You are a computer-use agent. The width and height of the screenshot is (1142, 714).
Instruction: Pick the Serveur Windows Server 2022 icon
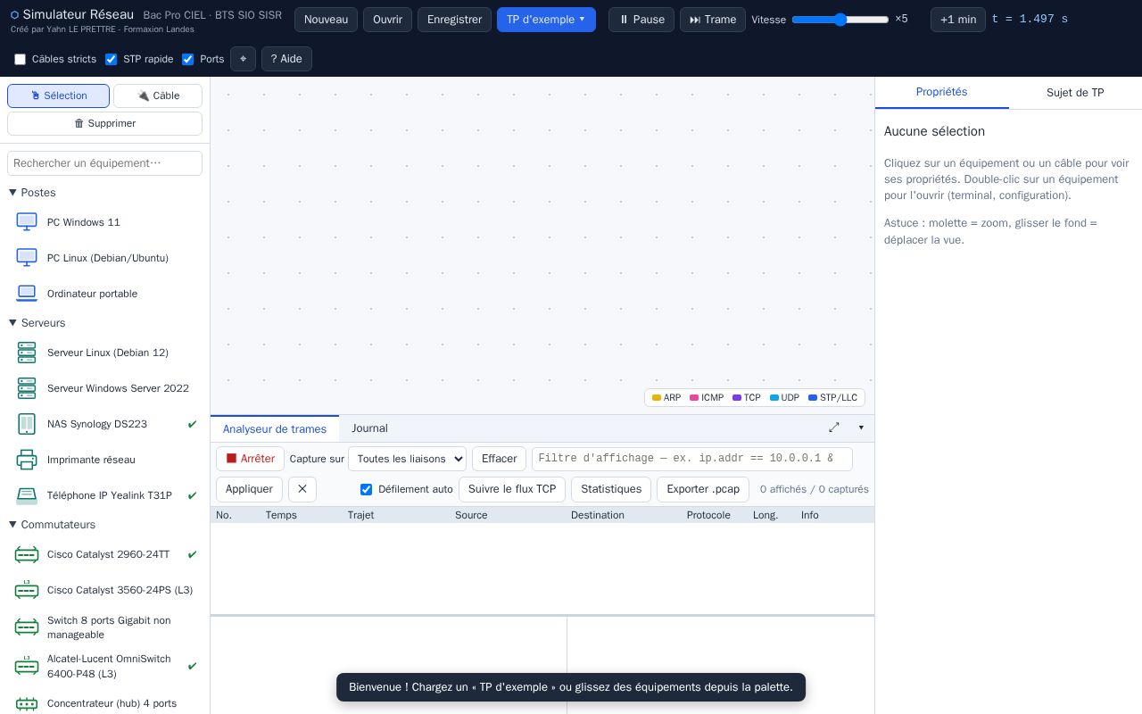coord(27,388)
